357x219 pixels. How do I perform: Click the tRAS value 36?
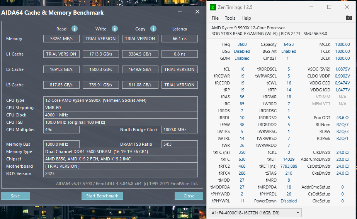click(242, 97)
